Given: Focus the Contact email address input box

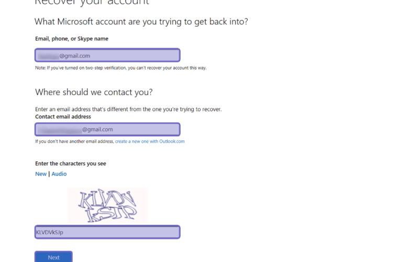Looking at the screenshot, I should (x=107, y=129).
